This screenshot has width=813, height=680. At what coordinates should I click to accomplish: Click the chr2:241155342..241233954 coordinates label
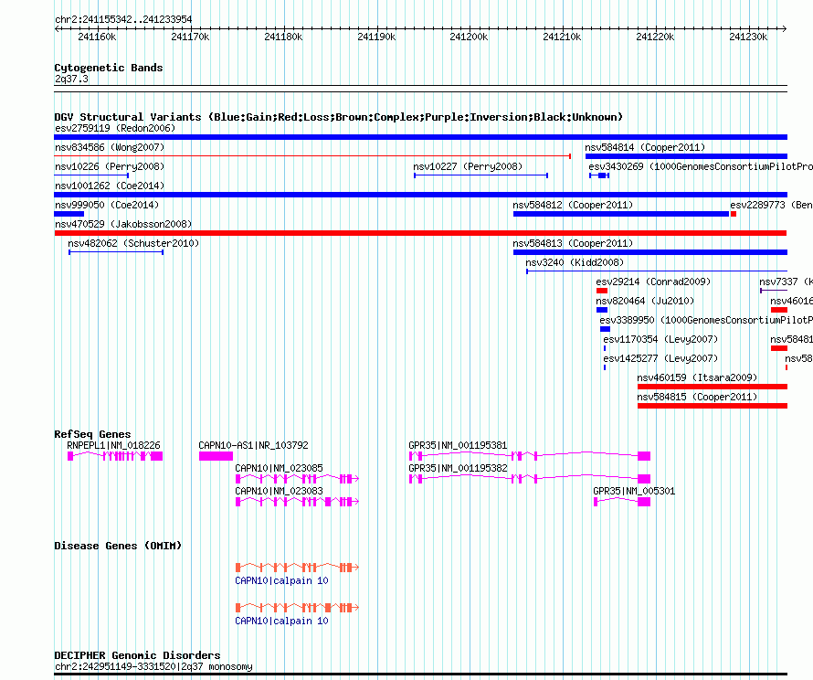point(123,19)
